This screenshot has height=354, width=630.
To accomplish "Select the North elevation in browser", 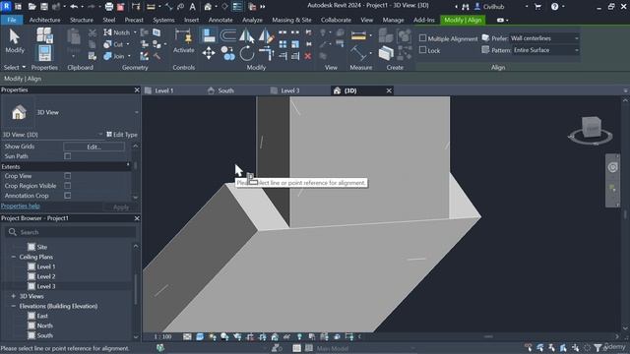I will pyautogui.click(x=44, y=325).
